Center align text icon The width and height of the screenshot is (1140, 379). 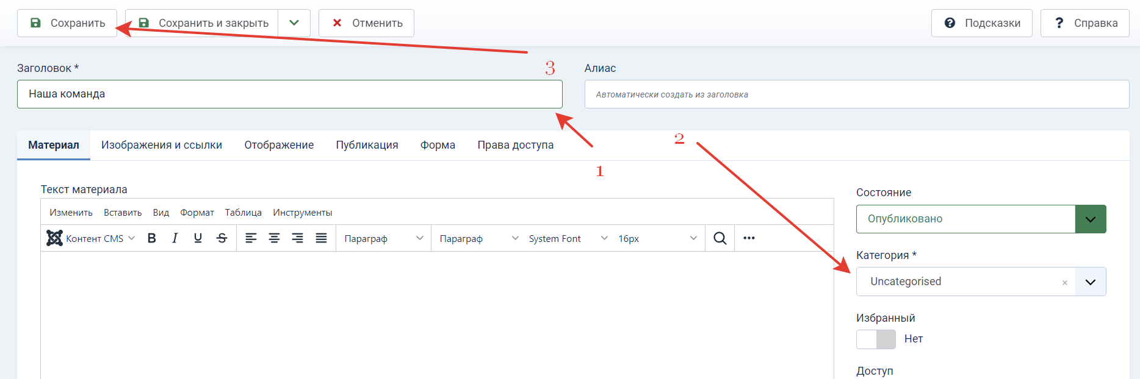[275, 238]
